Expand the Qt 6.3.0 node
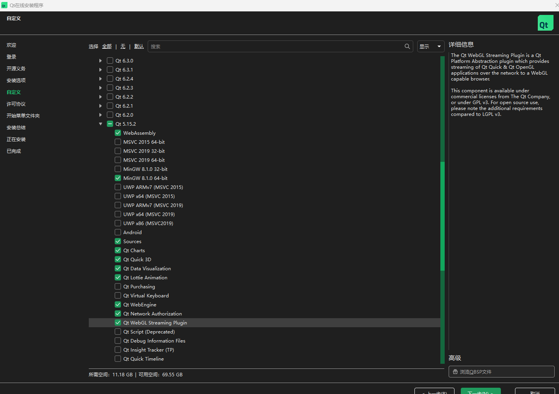 101,60
